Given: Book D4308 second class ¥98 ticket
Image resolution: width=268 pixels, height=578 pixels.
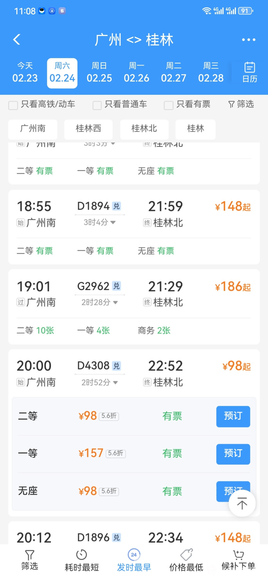Looking at the screenshot, I should pos(233,416).
